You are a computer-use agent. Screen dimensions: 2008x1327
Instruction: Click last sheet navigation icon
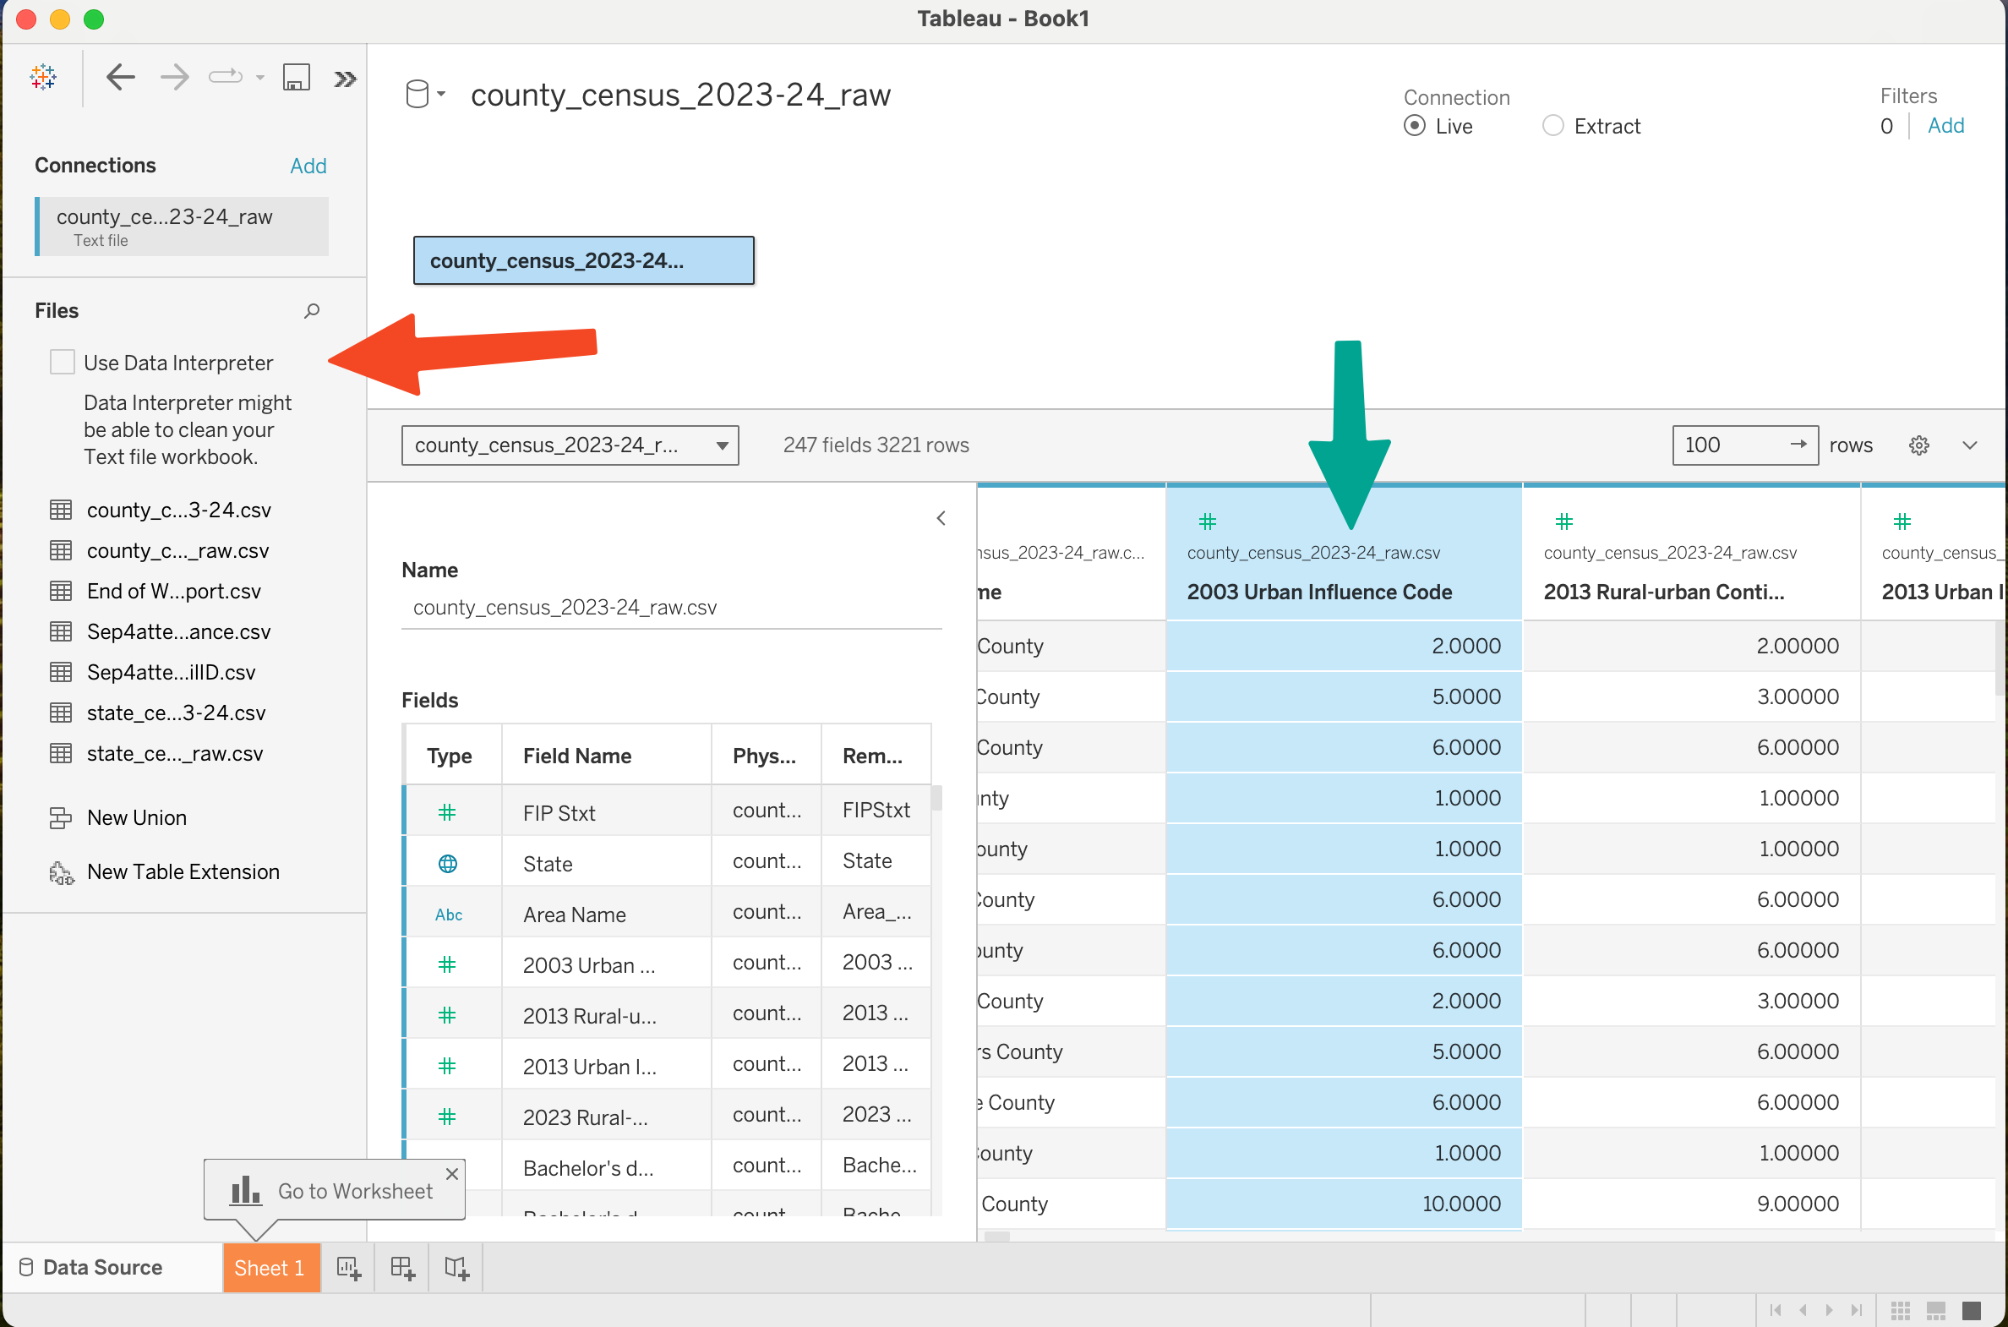(x=1857, y=1309)
